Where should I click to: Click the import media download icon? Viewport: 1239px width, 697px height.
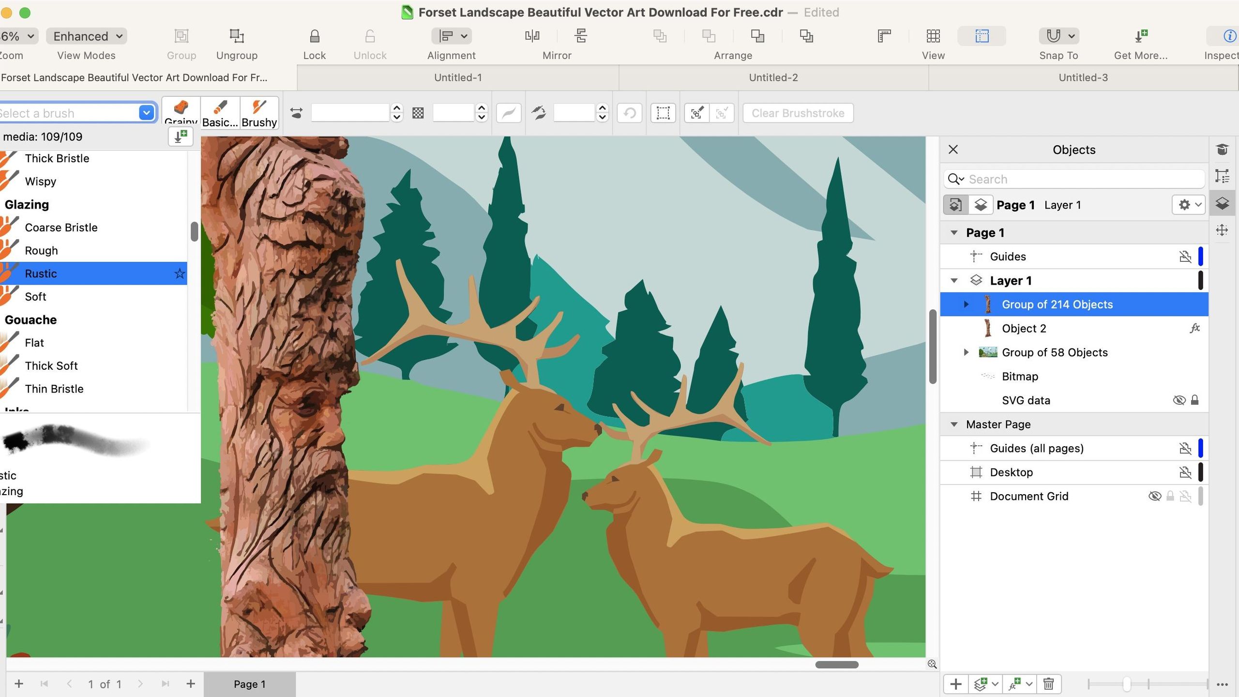click(181, 136)
